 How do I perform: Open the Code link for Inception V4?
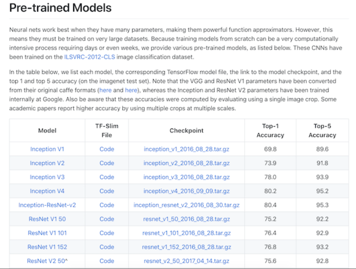click(x=107, y=191)
